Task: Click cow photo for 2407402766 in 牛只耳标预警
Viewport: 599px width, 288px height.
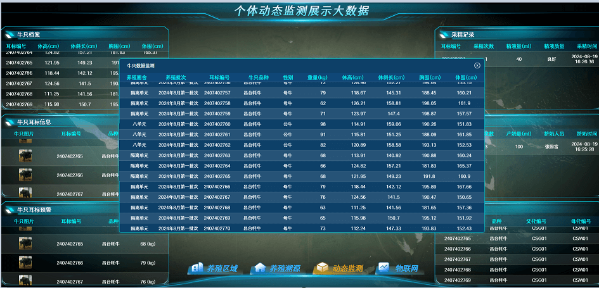Action: click(x=25, y=263)
